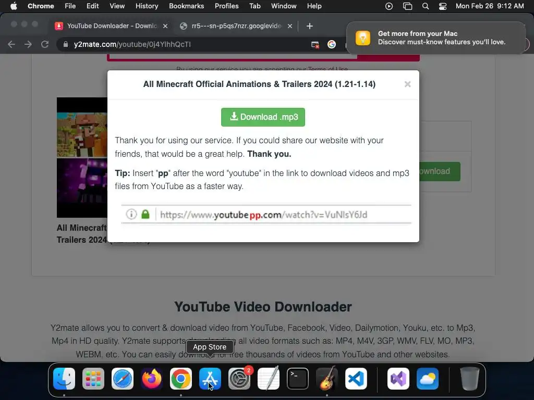Image resolution: width=534 pixels, height=400 pixels.
Task: Open Finder from the Dock
Action: (x=64, y=379)
